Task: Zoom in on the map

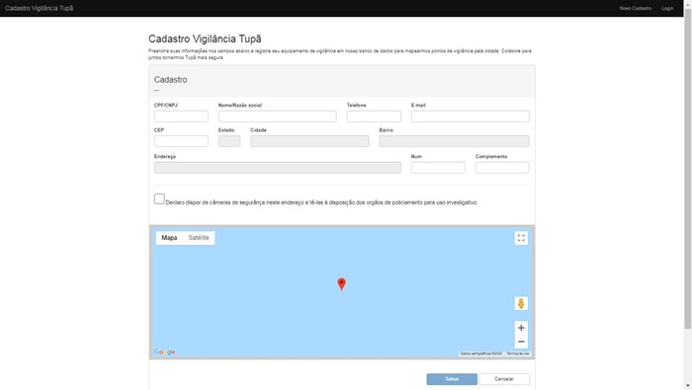Action: click(x=521, y=328)
